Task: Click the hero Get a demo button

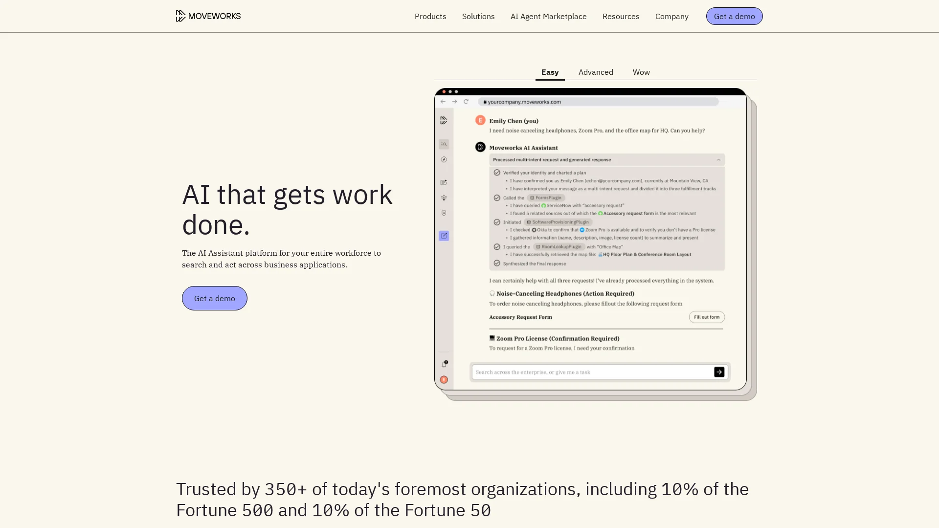Action: click(x=214, y=298)
